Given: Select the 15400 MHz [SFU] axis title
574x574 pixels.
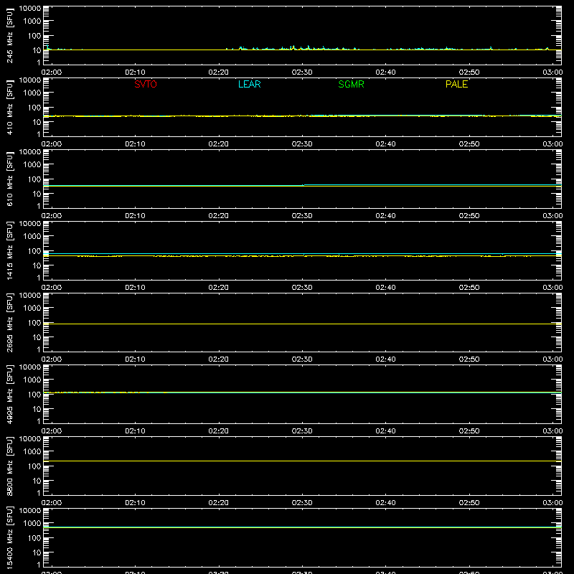Looking at the screenshot, I should click(9, 537).
